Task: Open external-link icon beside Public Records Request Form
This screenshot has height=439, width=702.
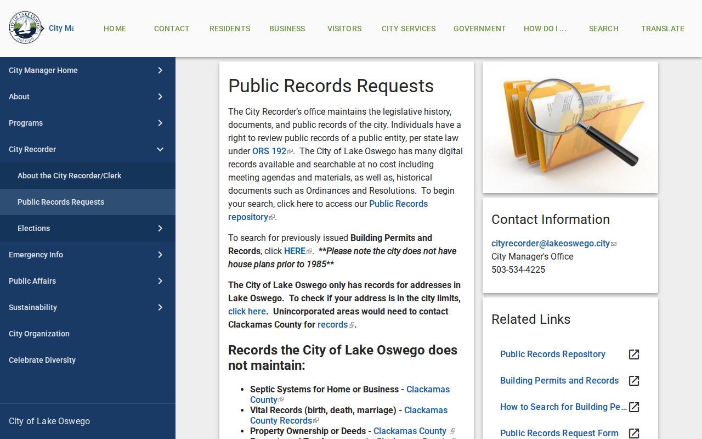Action: (x=634, y=434)
